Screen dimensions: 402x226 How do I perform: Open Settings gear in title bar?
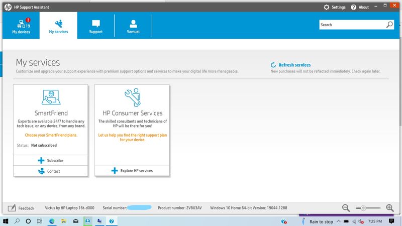(335, 7)
